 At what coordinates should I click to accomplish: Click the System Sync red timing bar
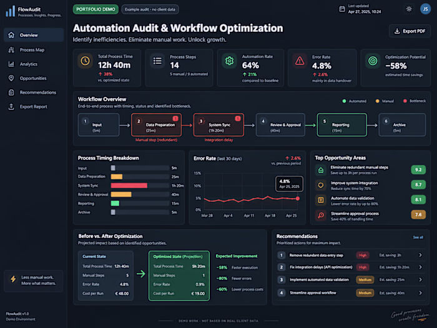point(129,186)
